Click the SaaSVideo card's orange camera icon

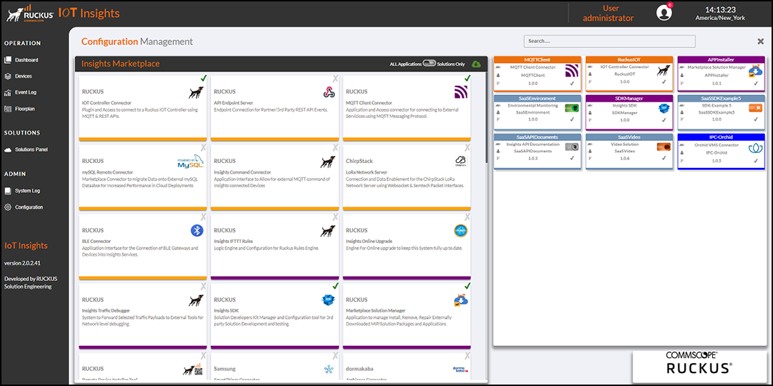coord(663,147)
